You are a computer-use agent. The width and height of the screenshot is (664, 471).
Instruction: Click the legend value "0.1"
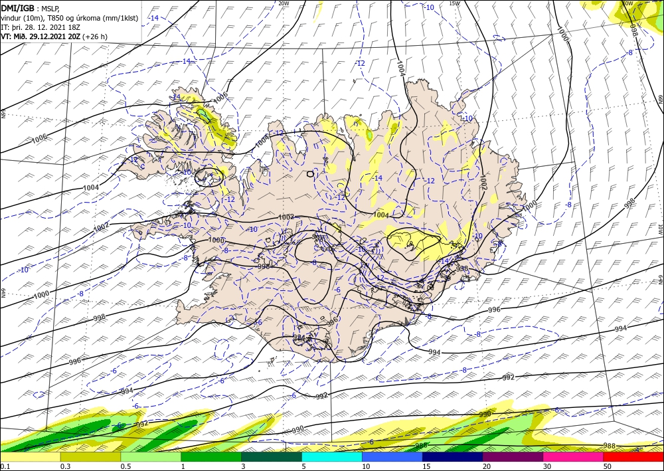pos(5,466)
